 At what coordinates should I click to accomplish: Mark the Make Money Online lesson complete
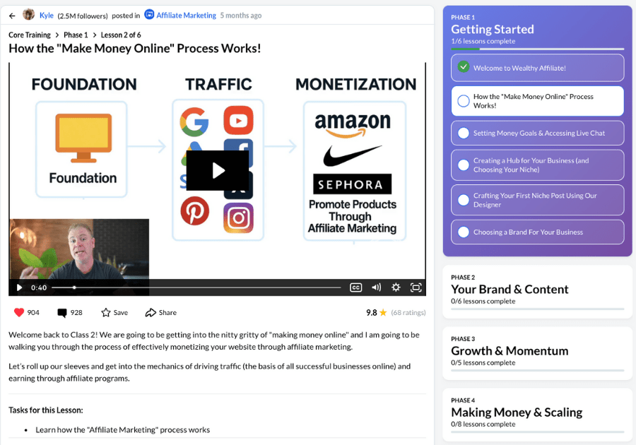point(462,101)
